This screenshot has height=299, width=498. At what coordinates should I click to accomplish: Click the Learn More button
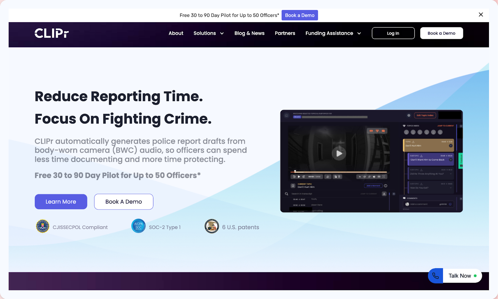tap(61, 202)
